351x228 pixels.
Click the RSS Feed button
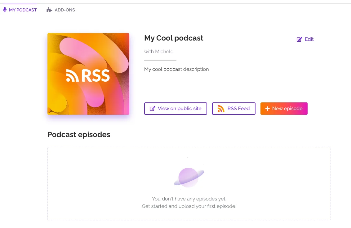[x=233, y=109]
